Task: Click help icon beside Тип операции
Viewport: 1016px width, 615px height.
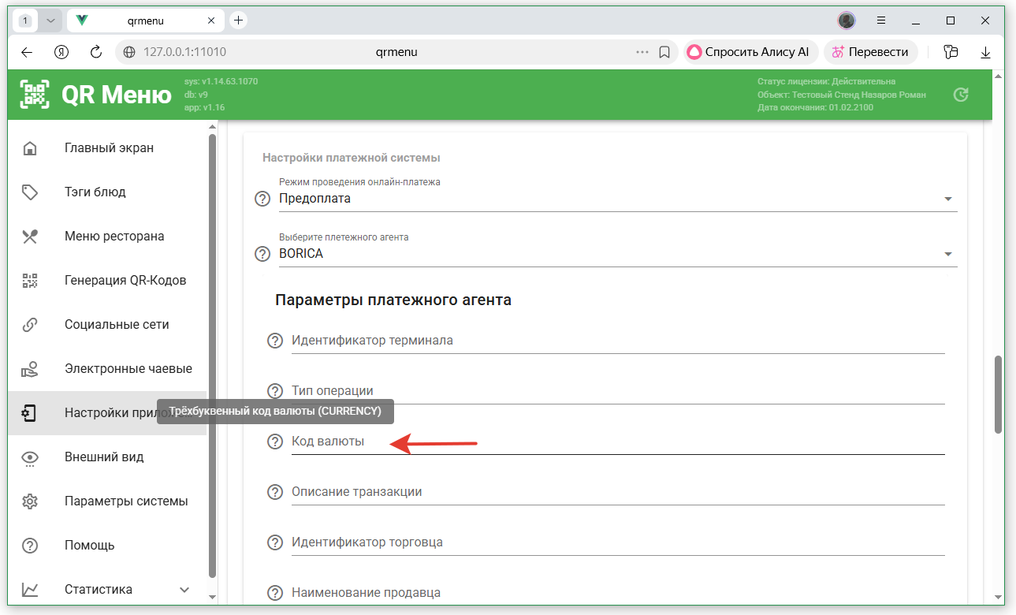Action: coord(274,391)
